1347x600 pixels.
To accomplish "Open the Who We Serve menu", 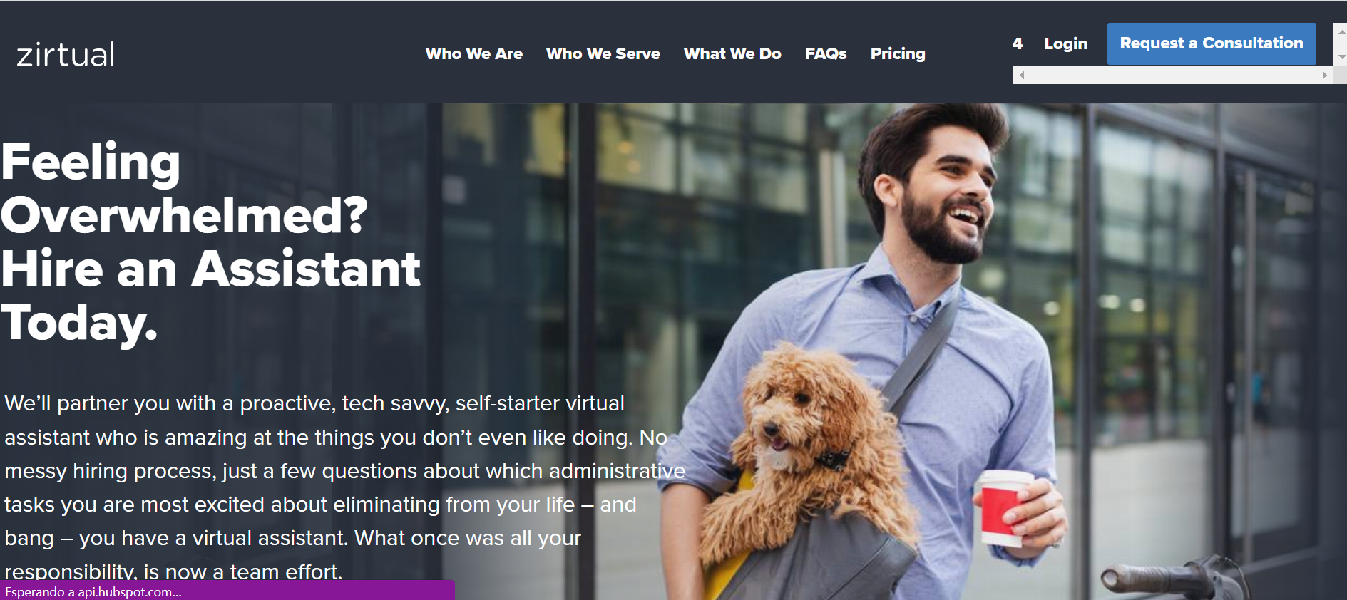I will click(603, 54).
